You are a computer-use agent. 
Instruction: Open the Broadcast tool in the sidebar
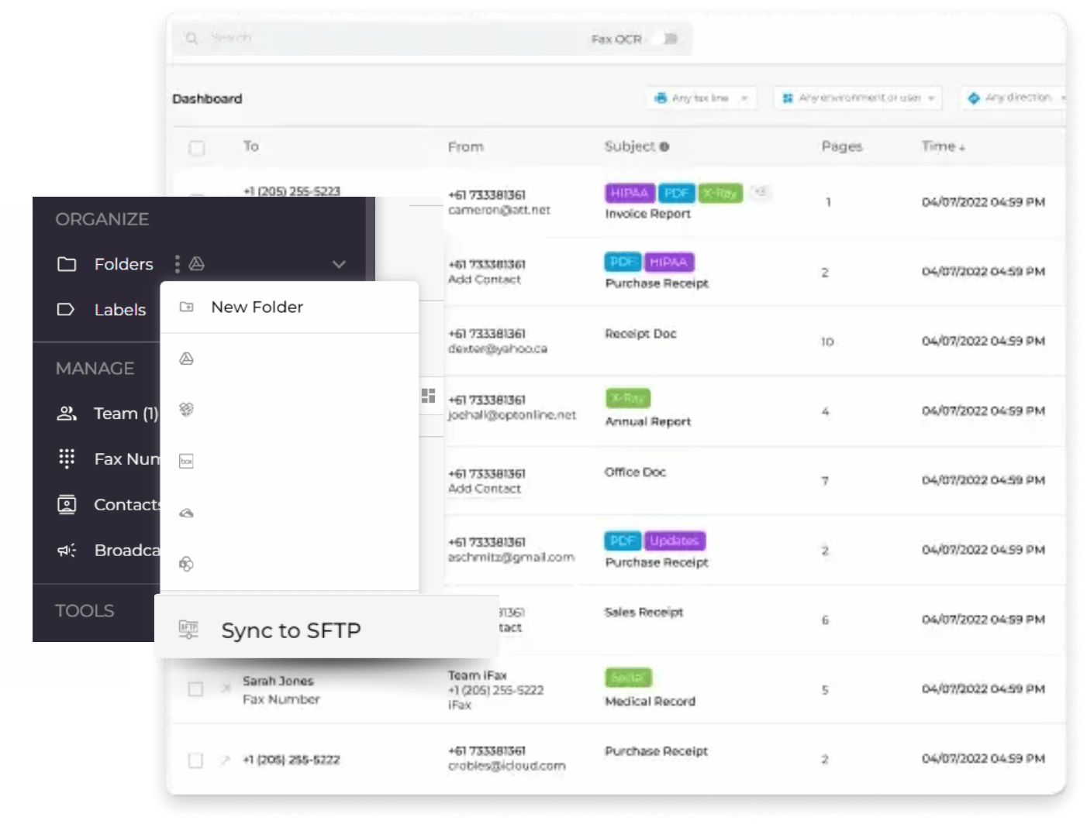click(66, 550)
